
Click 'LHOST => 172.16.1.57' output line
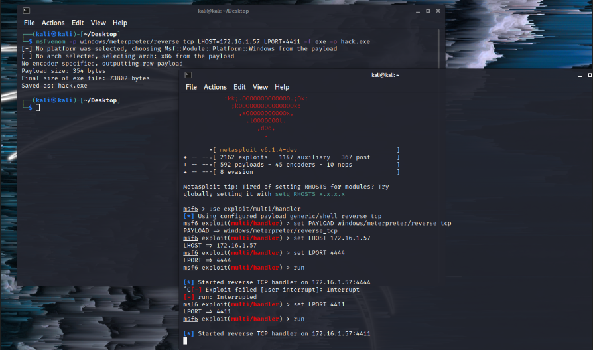pyautogui.click(x=220, y=246)
